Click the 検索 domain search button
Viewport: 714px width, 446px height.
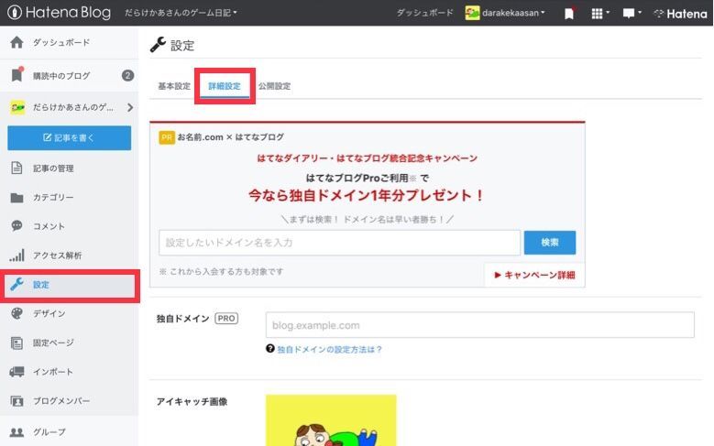click(550, 243)
